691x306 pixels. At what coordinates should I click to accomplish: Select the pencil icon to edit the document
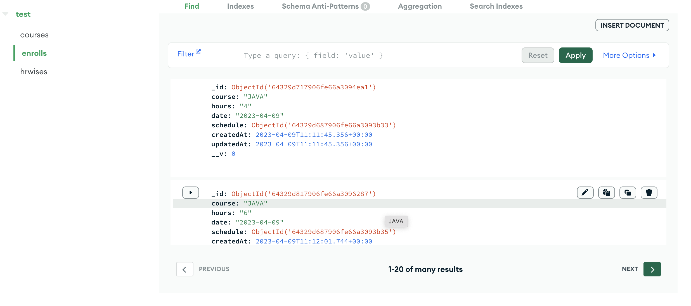pyautogui.click(x=585, y=192)
